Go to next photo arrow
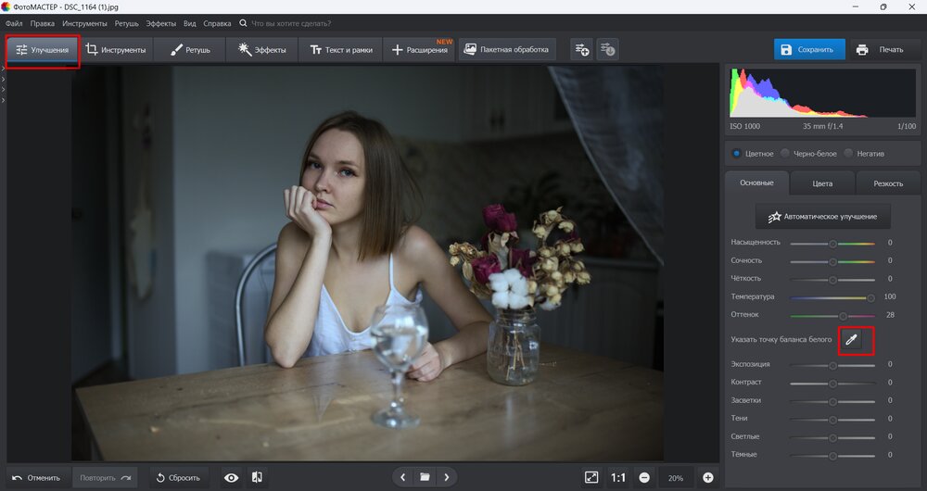This screenshot has height=491, width=927. 447,477
